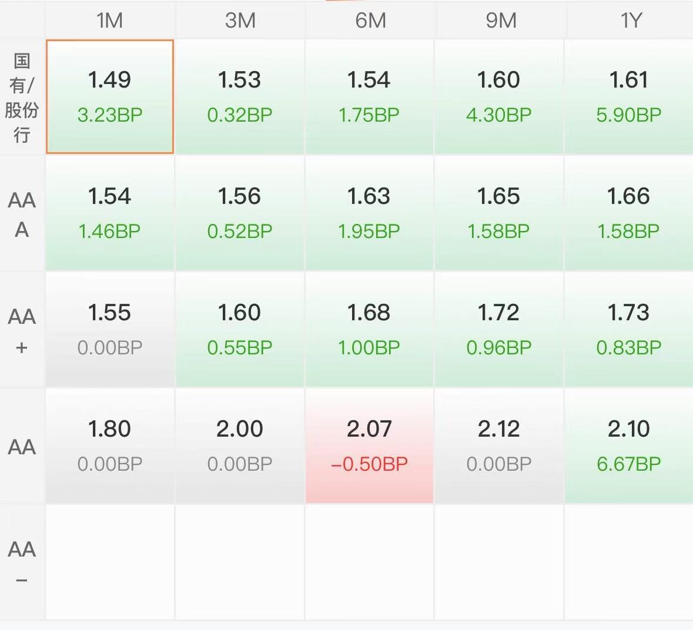Select the 1M column header

coord(109,21)
